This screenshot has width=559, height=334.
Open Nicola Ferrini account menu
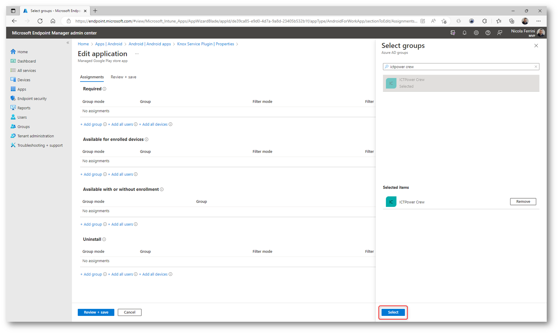coord(527,33)
